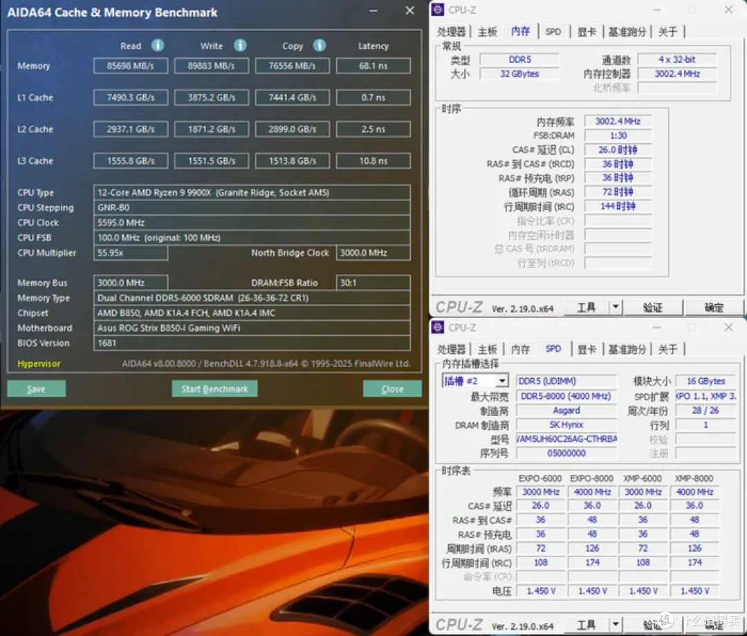747x636 pixels.
Task: Click the Read info icon in AIDA64
Action: pos(158,45)
